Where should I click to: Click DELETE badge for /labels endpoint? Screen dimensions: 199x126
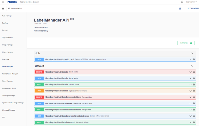[x=39, y=72]
